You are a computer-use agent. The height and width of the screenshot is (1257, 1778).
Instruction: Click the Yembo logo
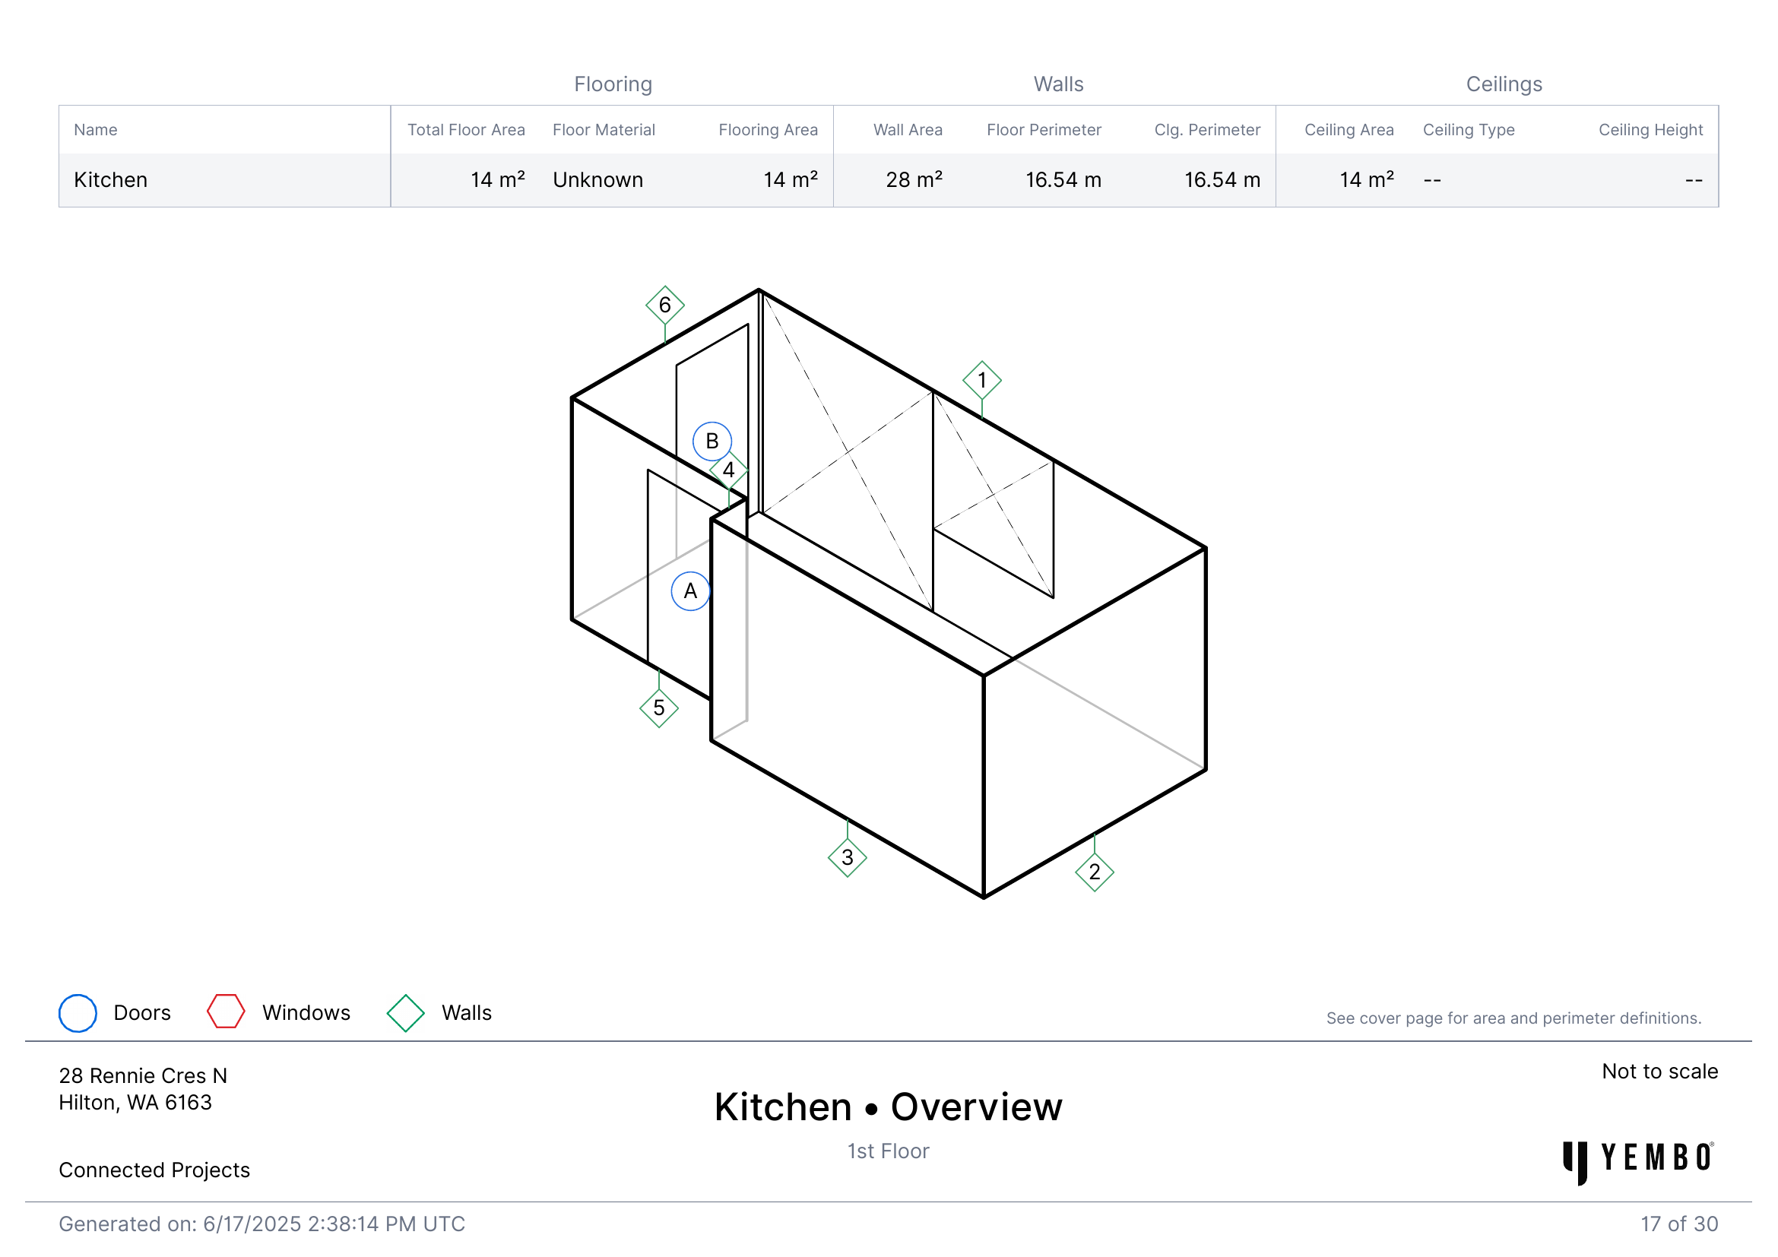click(1639, 1162)
